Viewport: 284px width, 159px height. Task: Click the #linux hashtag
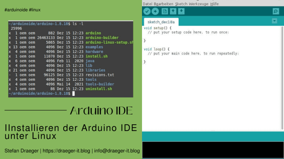[x=34, y=10]
